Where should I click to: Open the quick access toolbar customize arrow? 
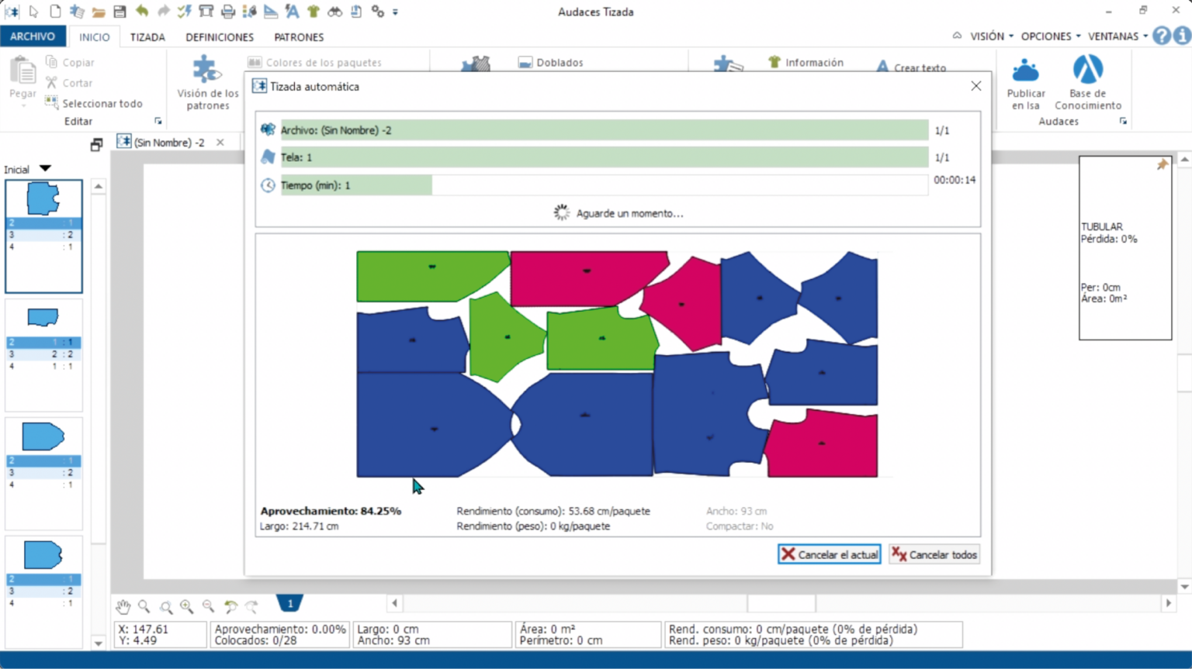click(x=396, y=12)
